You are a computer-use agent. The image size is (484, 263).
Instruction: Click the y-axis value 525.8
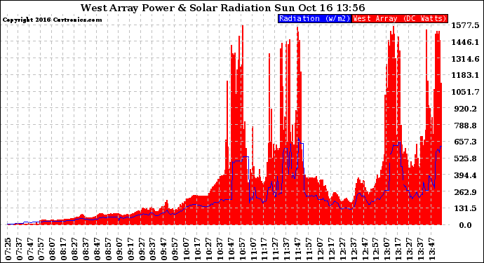point(466,159)
